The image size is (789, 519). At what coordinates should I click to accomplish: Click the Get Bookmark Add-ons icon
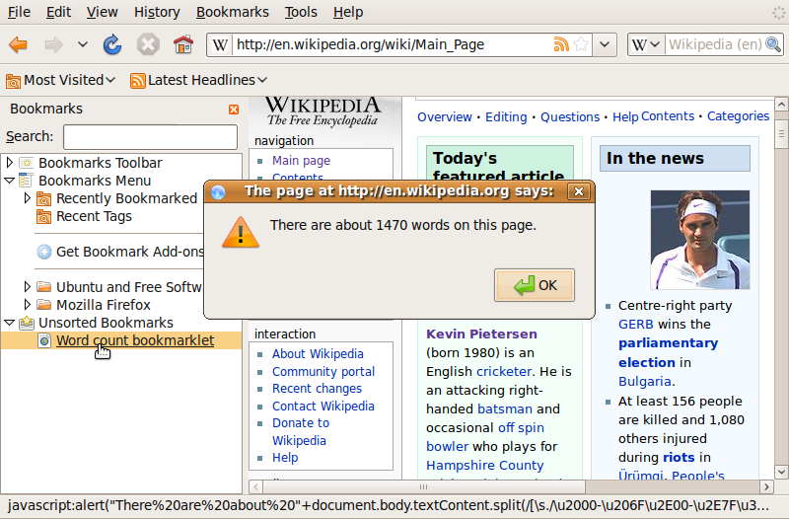(x=44, y=252)
